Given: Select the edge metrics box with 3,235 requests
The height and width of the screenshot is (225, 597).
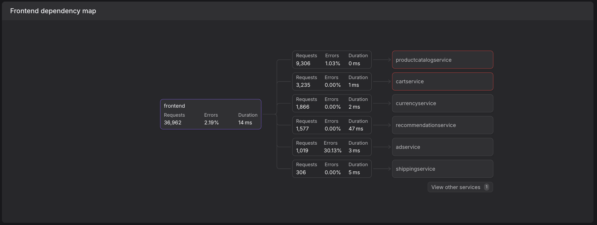Looking at the screenshot, I should point(332,82).
